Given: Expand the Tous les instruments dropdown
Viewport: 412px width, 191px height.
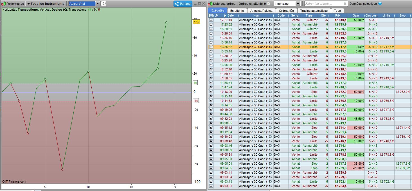Looking at the screenshot, I should [x=46, y=4].
